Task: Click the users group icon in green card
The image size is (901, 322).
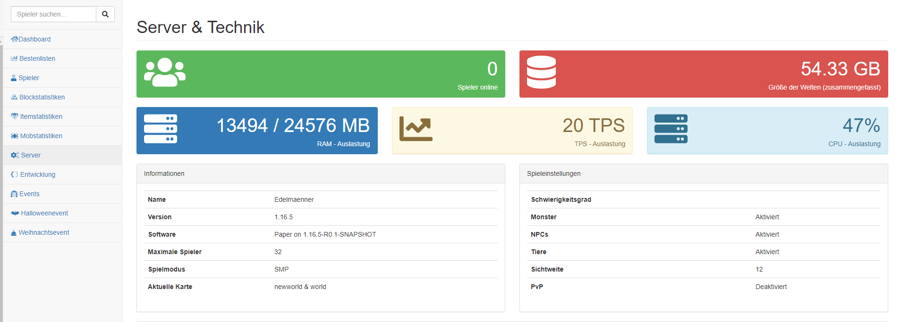Action: click(x=165, y=73)
